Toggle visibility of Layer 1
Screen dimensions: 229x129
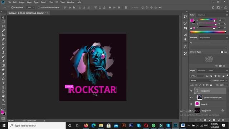coord(191,104)
